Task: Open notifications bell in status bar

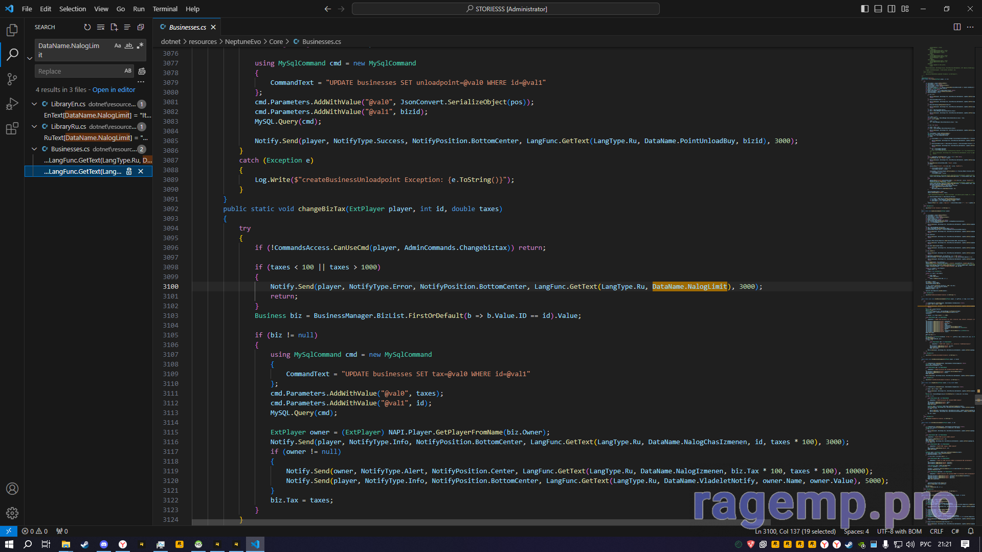Action: [x=971, y=531]
